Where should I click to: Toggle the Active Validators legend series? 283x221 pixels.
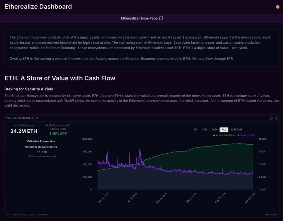(x=224, y=135)
